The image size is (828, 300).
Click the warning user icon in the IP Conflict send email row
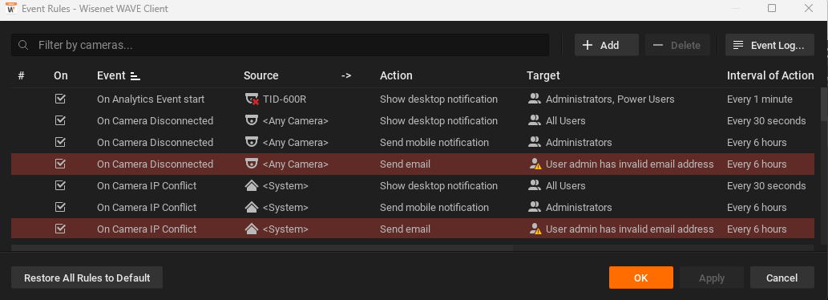pyautogui.click(x=535, y=229)
